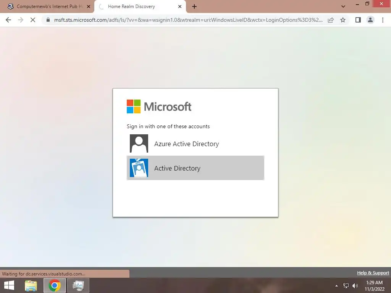Screen dimensions: 391x293
Task: Open the network status tray icon
Action: 346,286
